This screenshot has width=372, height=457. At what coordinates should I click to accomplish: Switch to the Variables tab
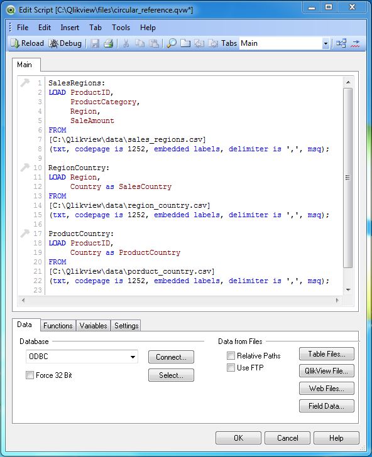pyautogui.click(x=93, y=326)
